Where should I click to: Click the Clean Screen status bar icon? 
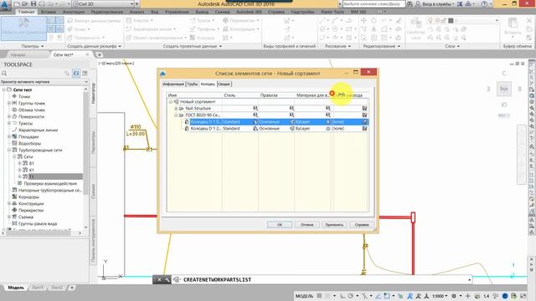tap(523, 296)
